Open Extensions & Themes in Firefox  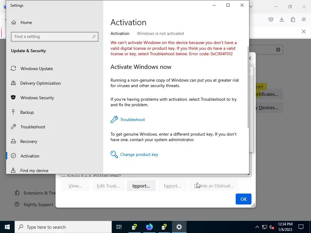(35, 193)
